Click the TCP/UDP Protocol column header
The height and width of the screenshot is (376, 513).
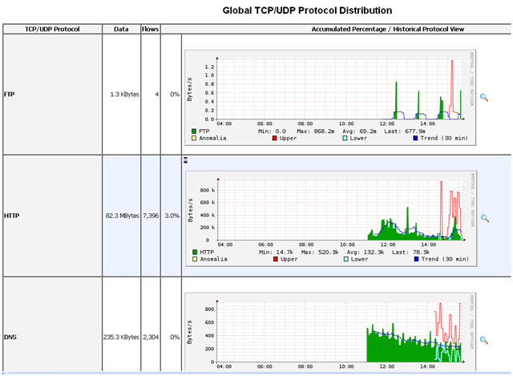52,29
